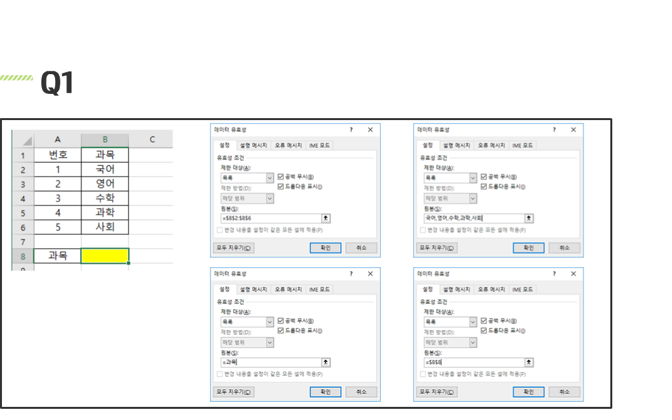672x420 pixels.
Task: Select 설정 tab in =과목 dialog
Action: point(225,289)
